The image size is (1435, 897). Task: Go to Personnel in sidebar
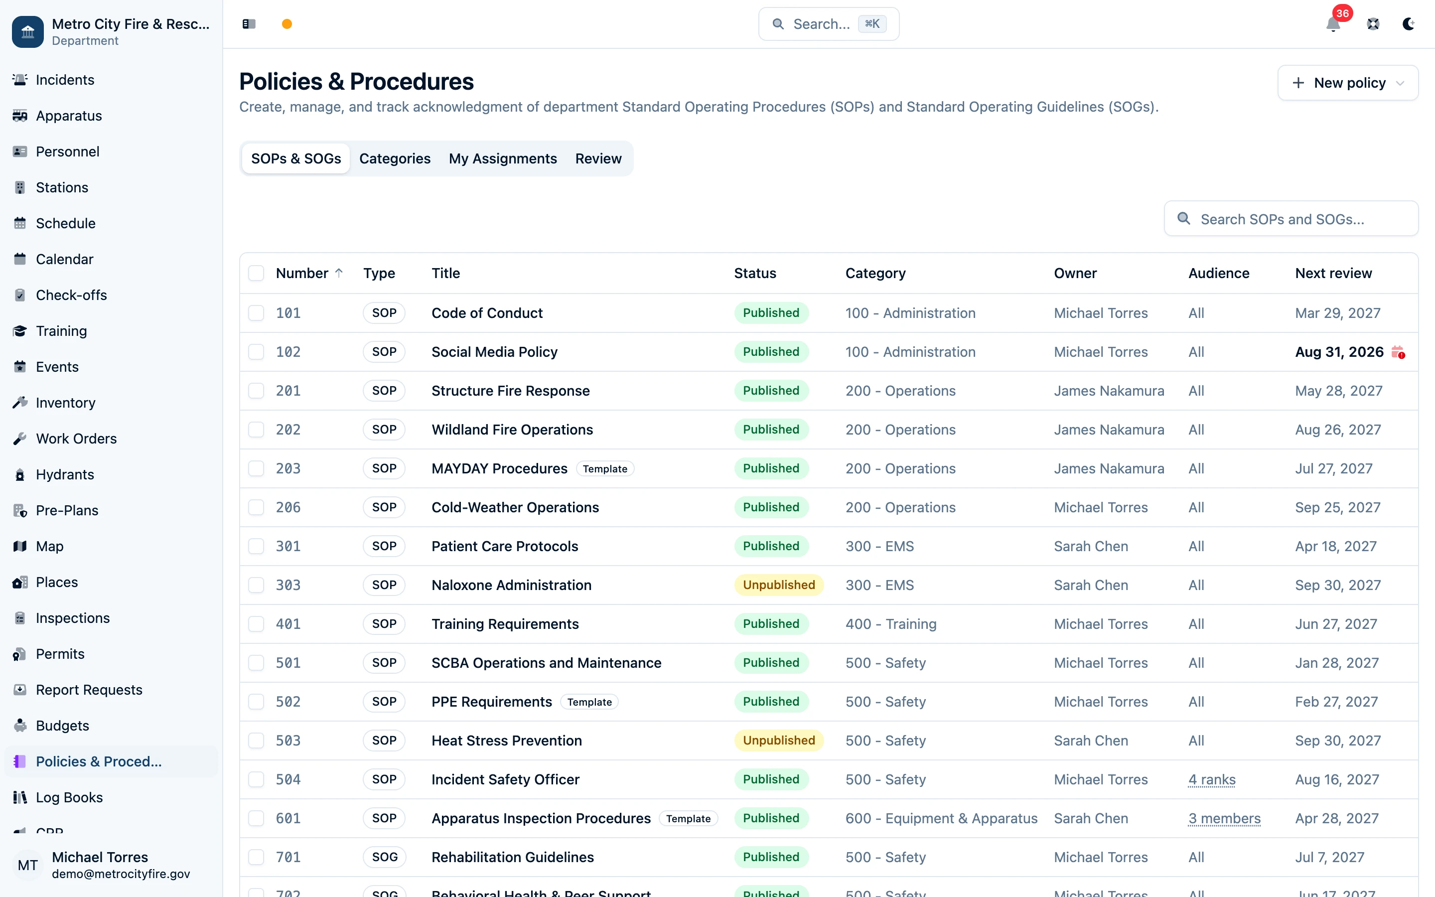[x=111, y=151]
